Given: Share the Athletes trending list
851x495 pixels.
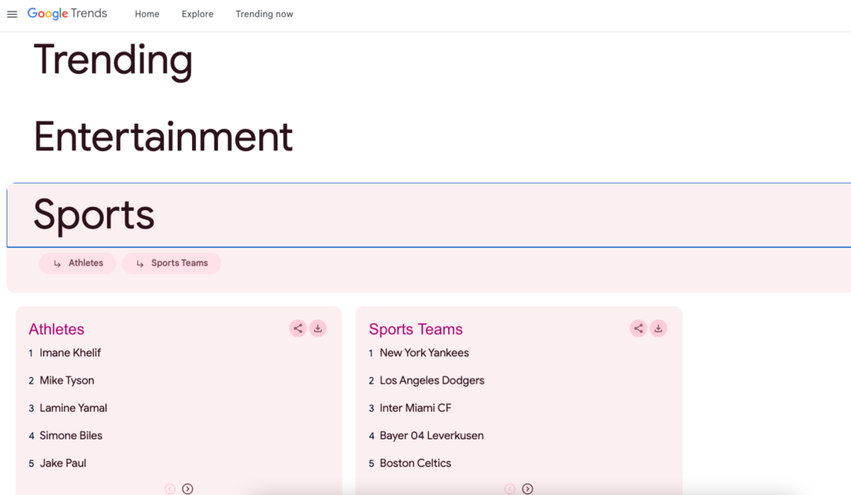Looking at the screenshot, I should (x=298, y=328).
